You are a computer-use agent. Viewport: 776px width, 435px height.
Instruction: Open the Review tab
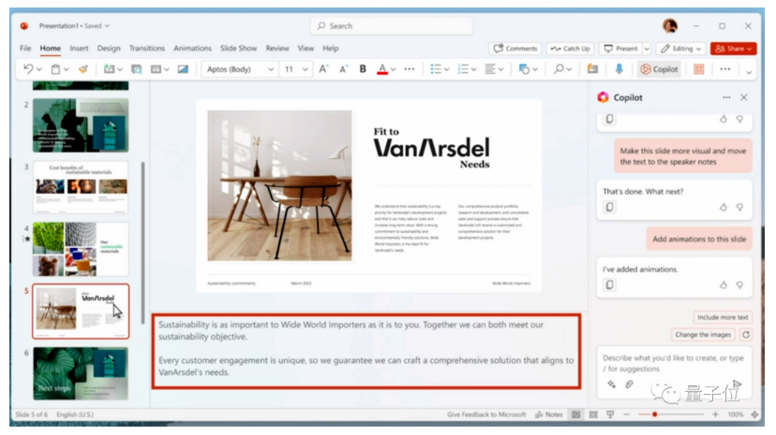click(x=277, y=49)
